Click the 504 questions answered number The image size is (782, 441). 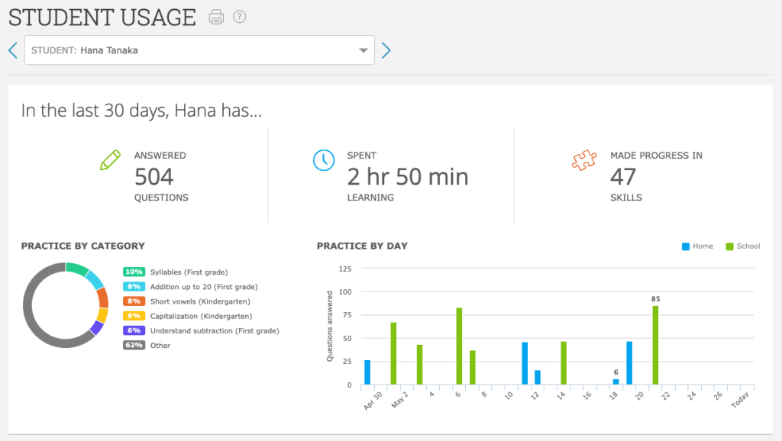tap(154, 177)
